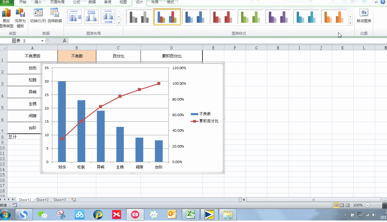Choose the gray chart style

(x=139, y=17)
